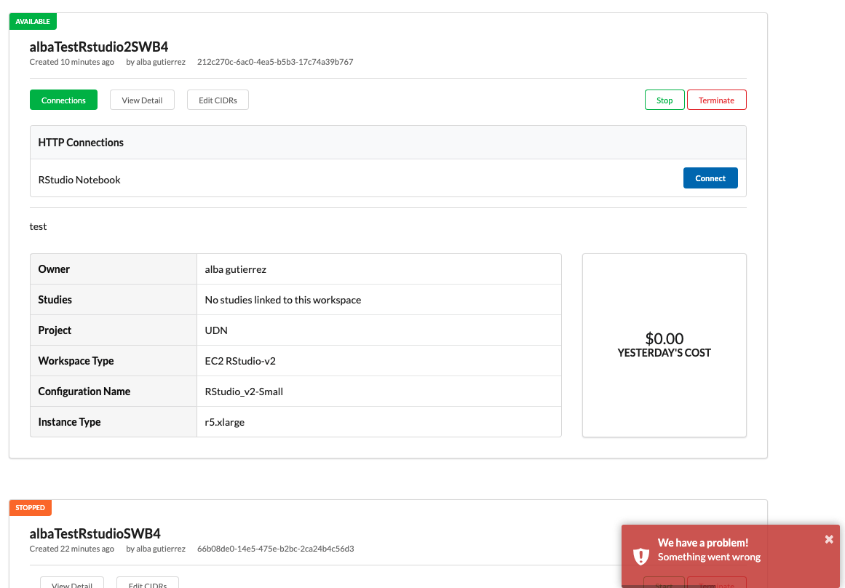Terminate the albaTestRstudioSWB4 workspace

[x=716, y=585]
